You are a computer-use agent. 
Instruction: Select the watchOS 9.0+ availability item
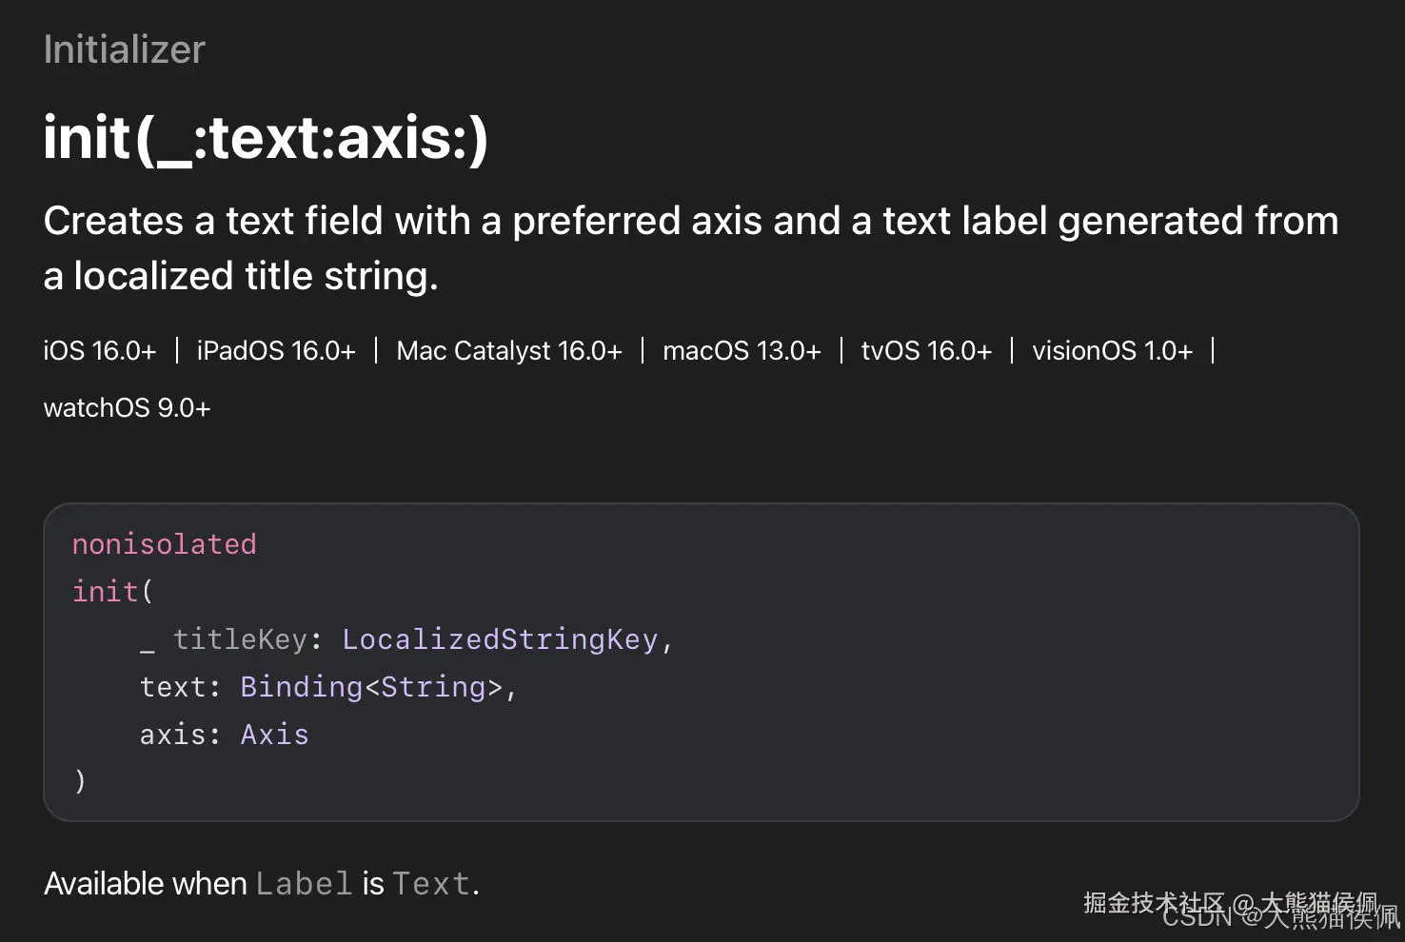[128, 408]
